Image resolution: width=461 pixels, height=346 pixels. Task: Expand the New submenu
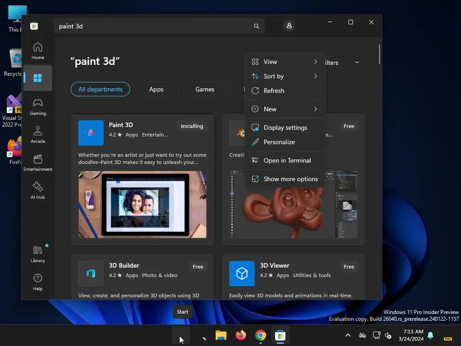285,109
